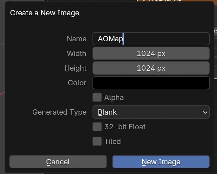Click the Height label text
This screenshot has height=174, width=217.
[75, 68]
